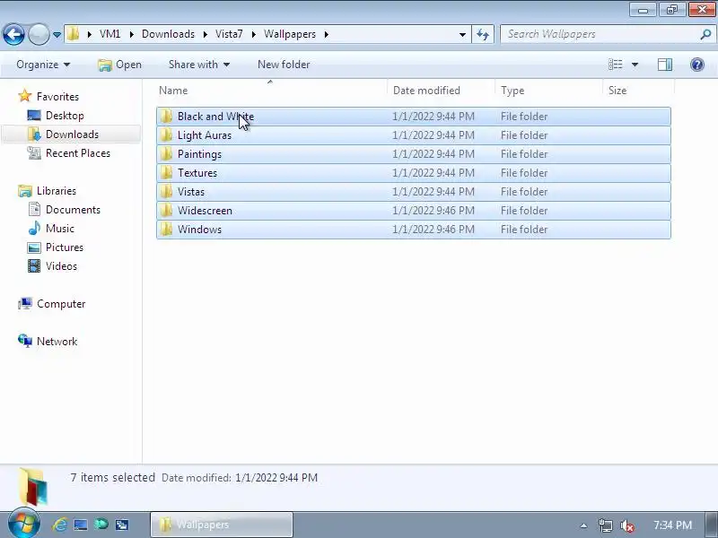Select the Light Auras folder icon

167,135
